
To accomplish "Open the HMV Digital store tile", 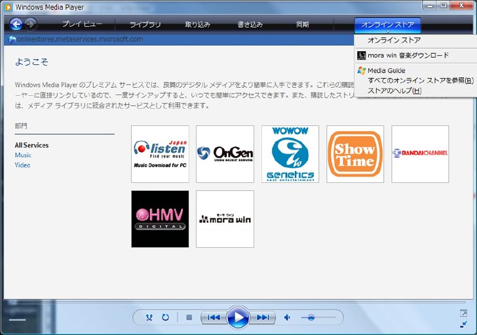I will pos(160,219).
